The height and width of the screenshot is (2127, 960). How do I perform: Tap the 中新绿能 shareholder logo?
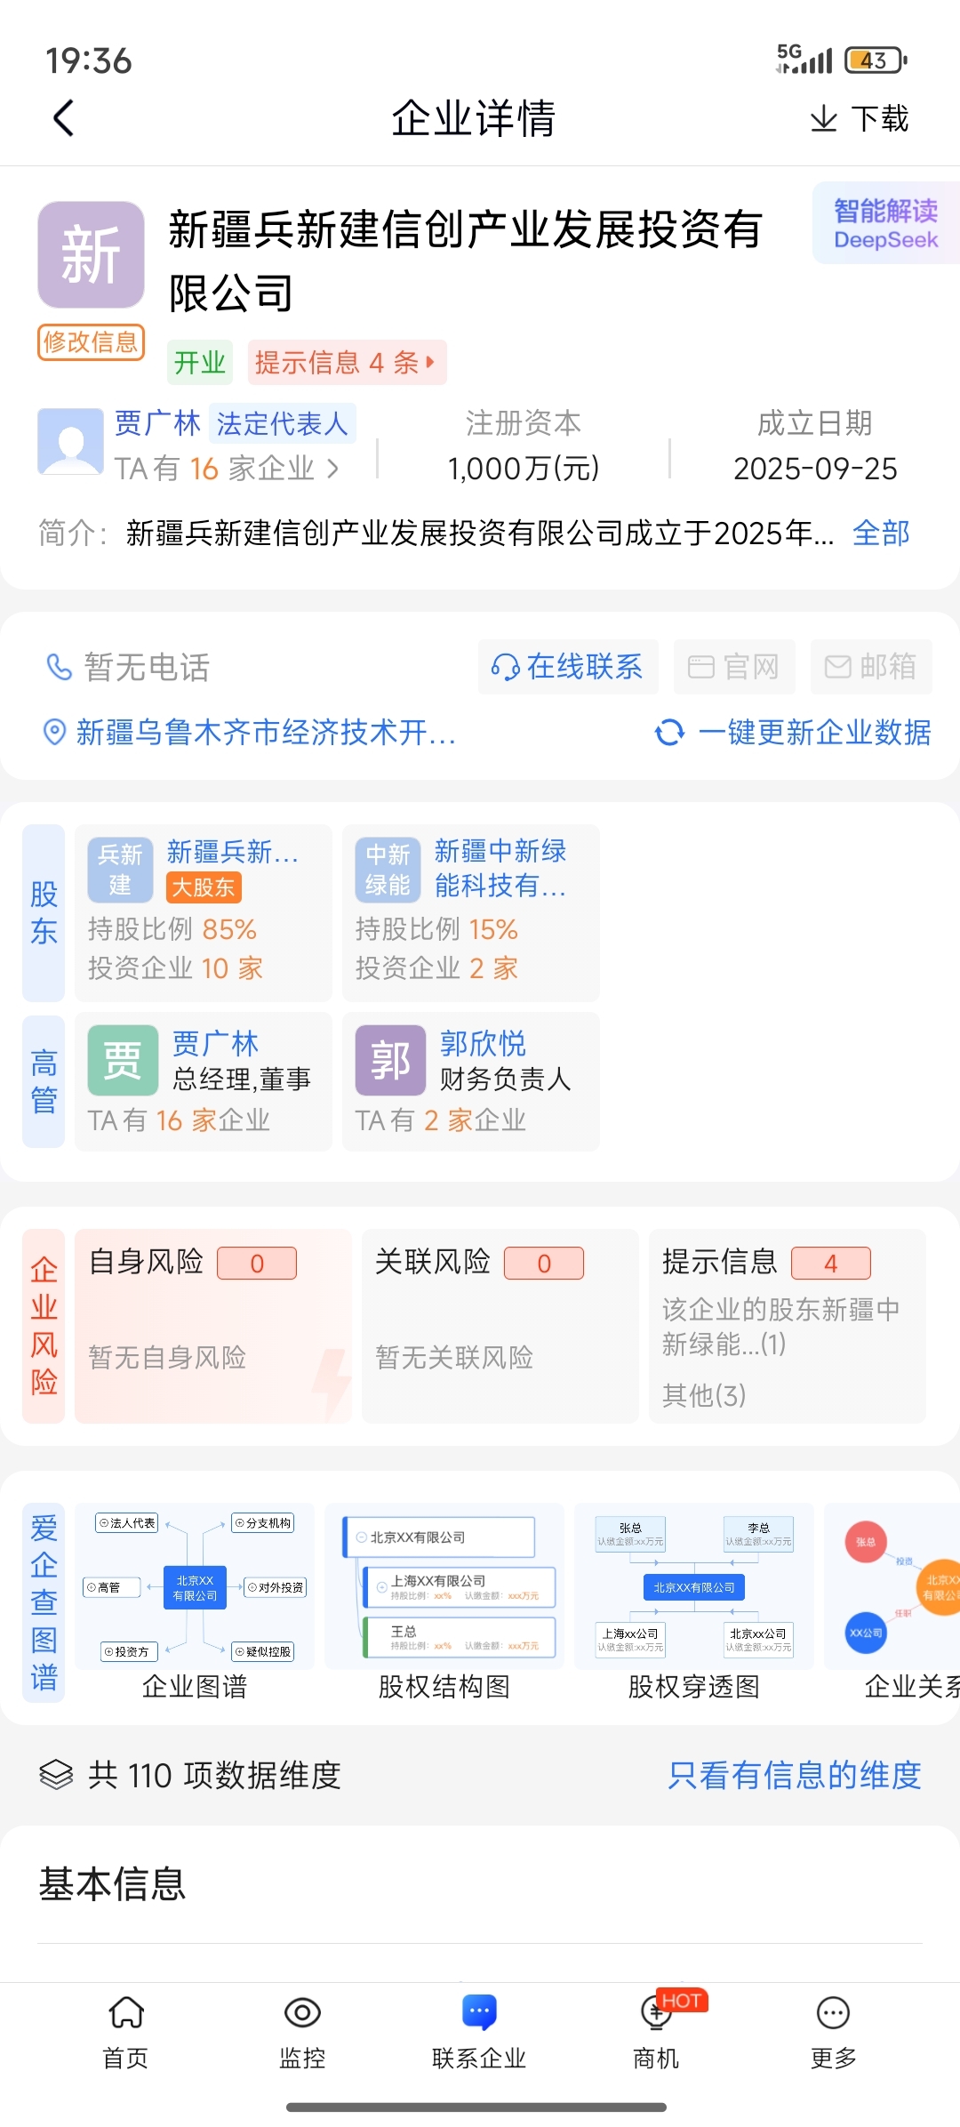coord(388,870)
